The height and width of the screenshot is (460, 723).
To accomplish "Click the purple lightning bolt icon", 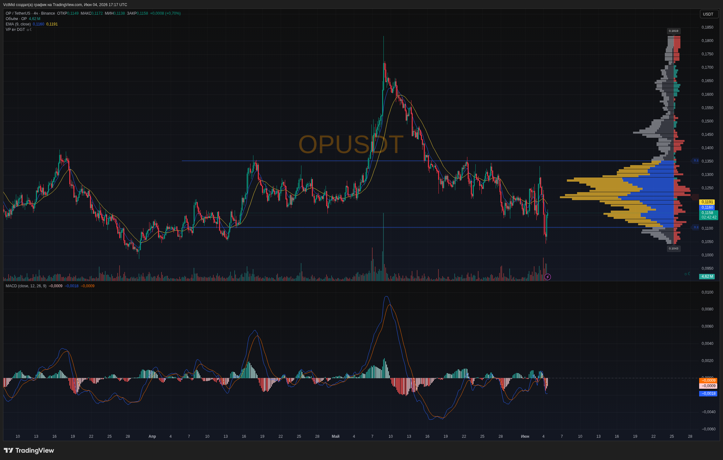I will pos(547,277).
